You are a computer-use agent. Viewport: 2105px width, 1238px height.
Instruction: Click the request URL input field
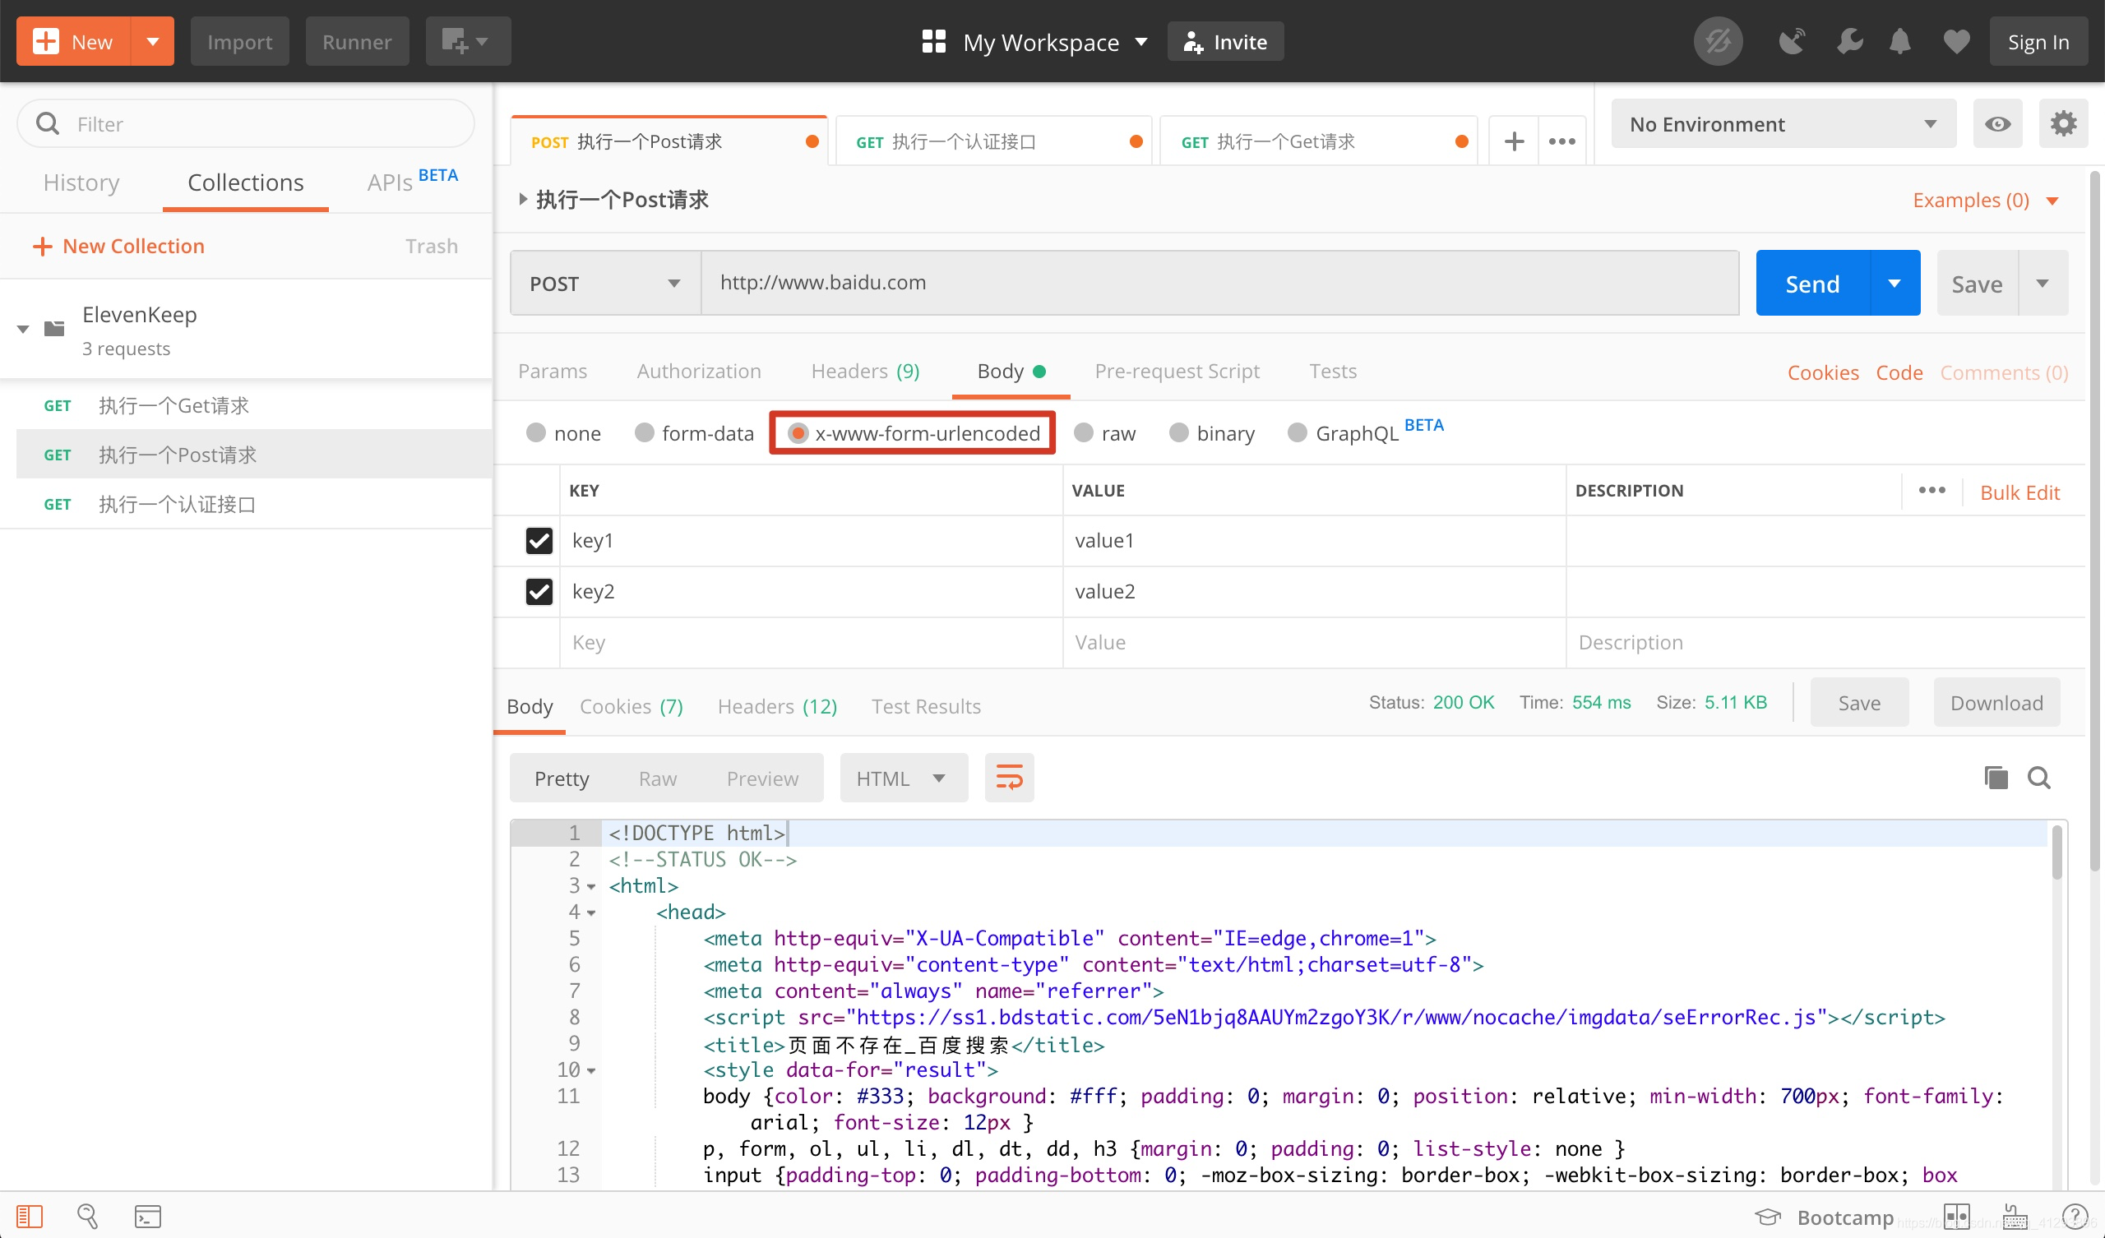click(x=1219, y=283)
